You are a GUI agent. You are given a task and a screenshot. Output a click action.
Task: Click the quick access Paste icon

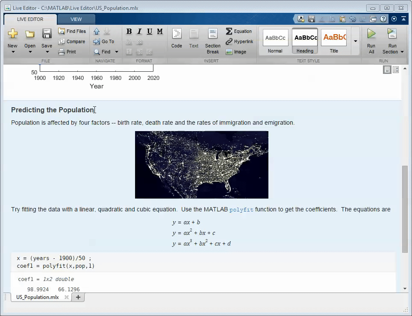point(342,19)
